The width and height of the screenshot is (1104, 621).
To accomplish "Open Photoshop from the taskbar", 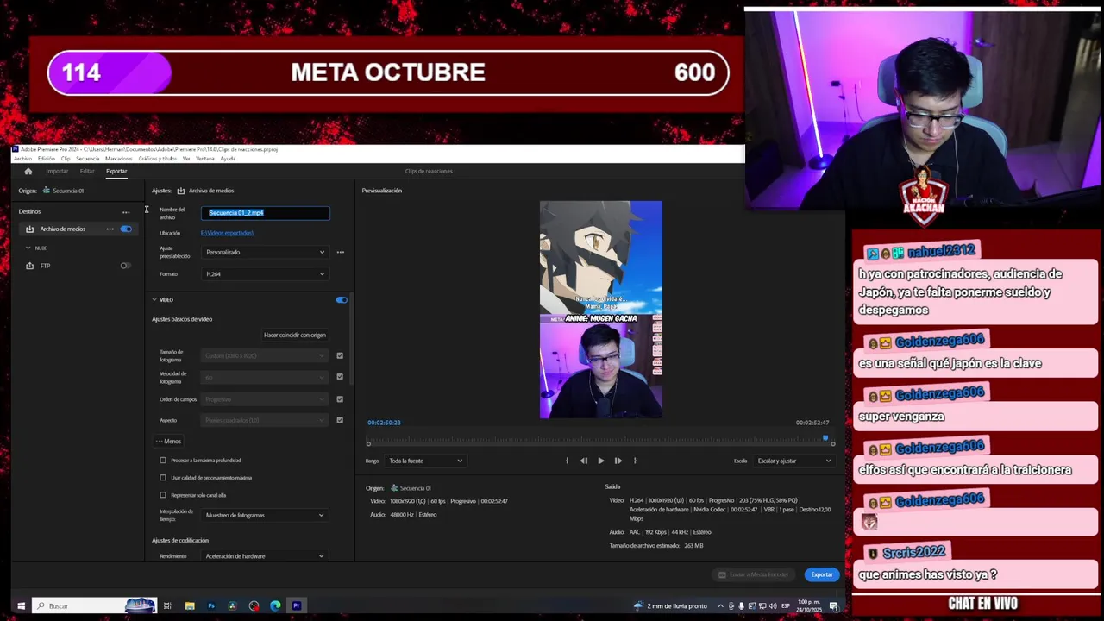I will [211, 605].
